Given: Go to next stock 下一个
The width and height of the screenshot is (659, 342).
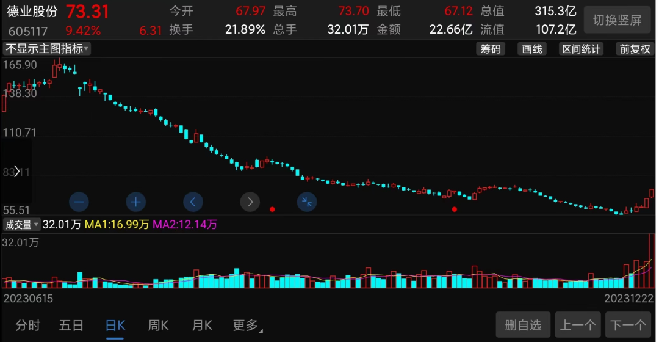Looking at the screenshot, I should 628,325.
